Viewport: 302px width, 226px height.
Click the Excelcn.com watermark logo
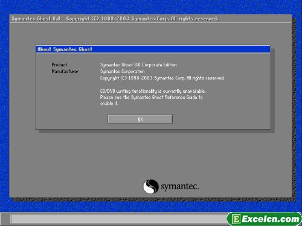pos(264,219)
